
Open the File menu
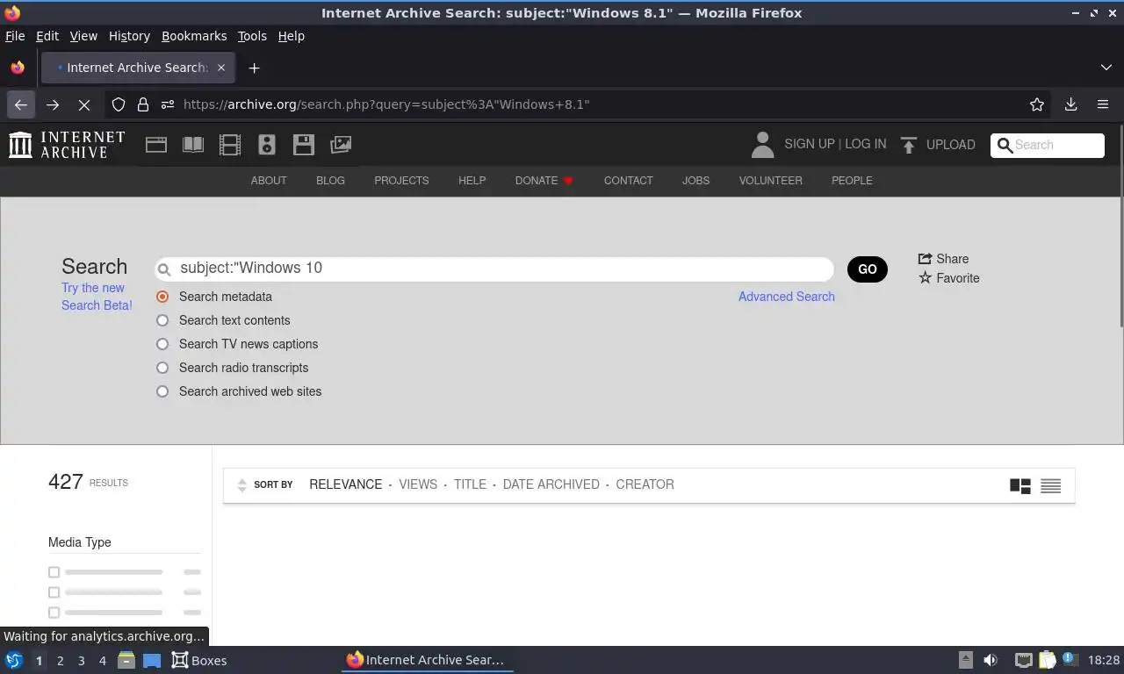pos(15,36)
